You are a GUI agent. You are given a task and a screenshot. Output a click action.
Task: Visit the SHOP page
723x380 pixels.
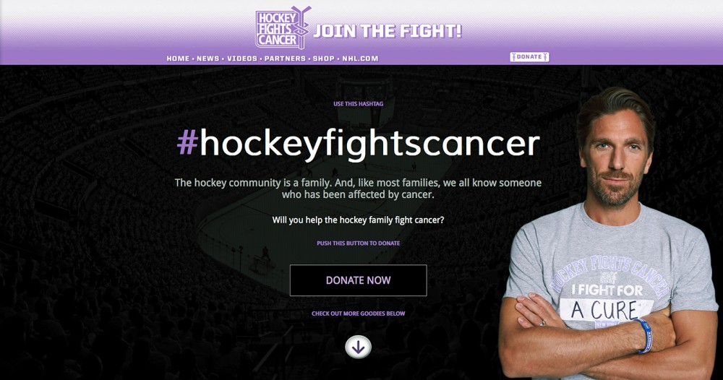coord(324,59)
